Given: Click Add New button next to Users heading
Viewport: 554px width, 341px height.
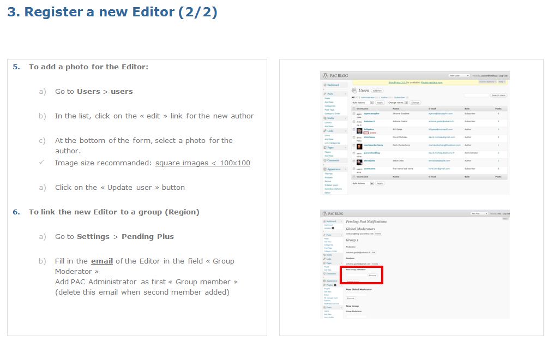Looking at the screenshot, I should (377, 91).
